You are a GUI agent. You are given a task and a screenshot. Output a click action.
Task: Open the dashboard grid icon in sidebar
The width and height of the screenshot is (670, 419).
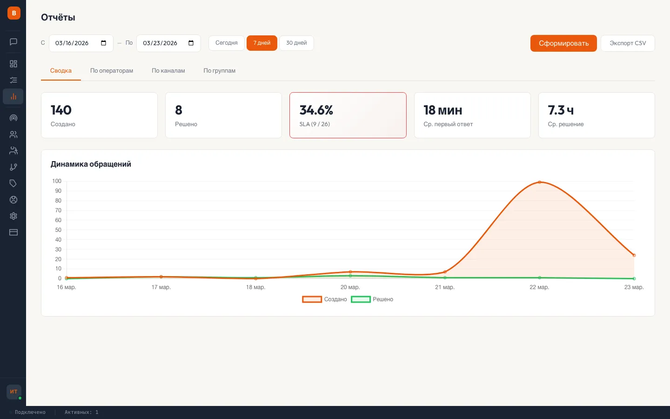[13, 64]
